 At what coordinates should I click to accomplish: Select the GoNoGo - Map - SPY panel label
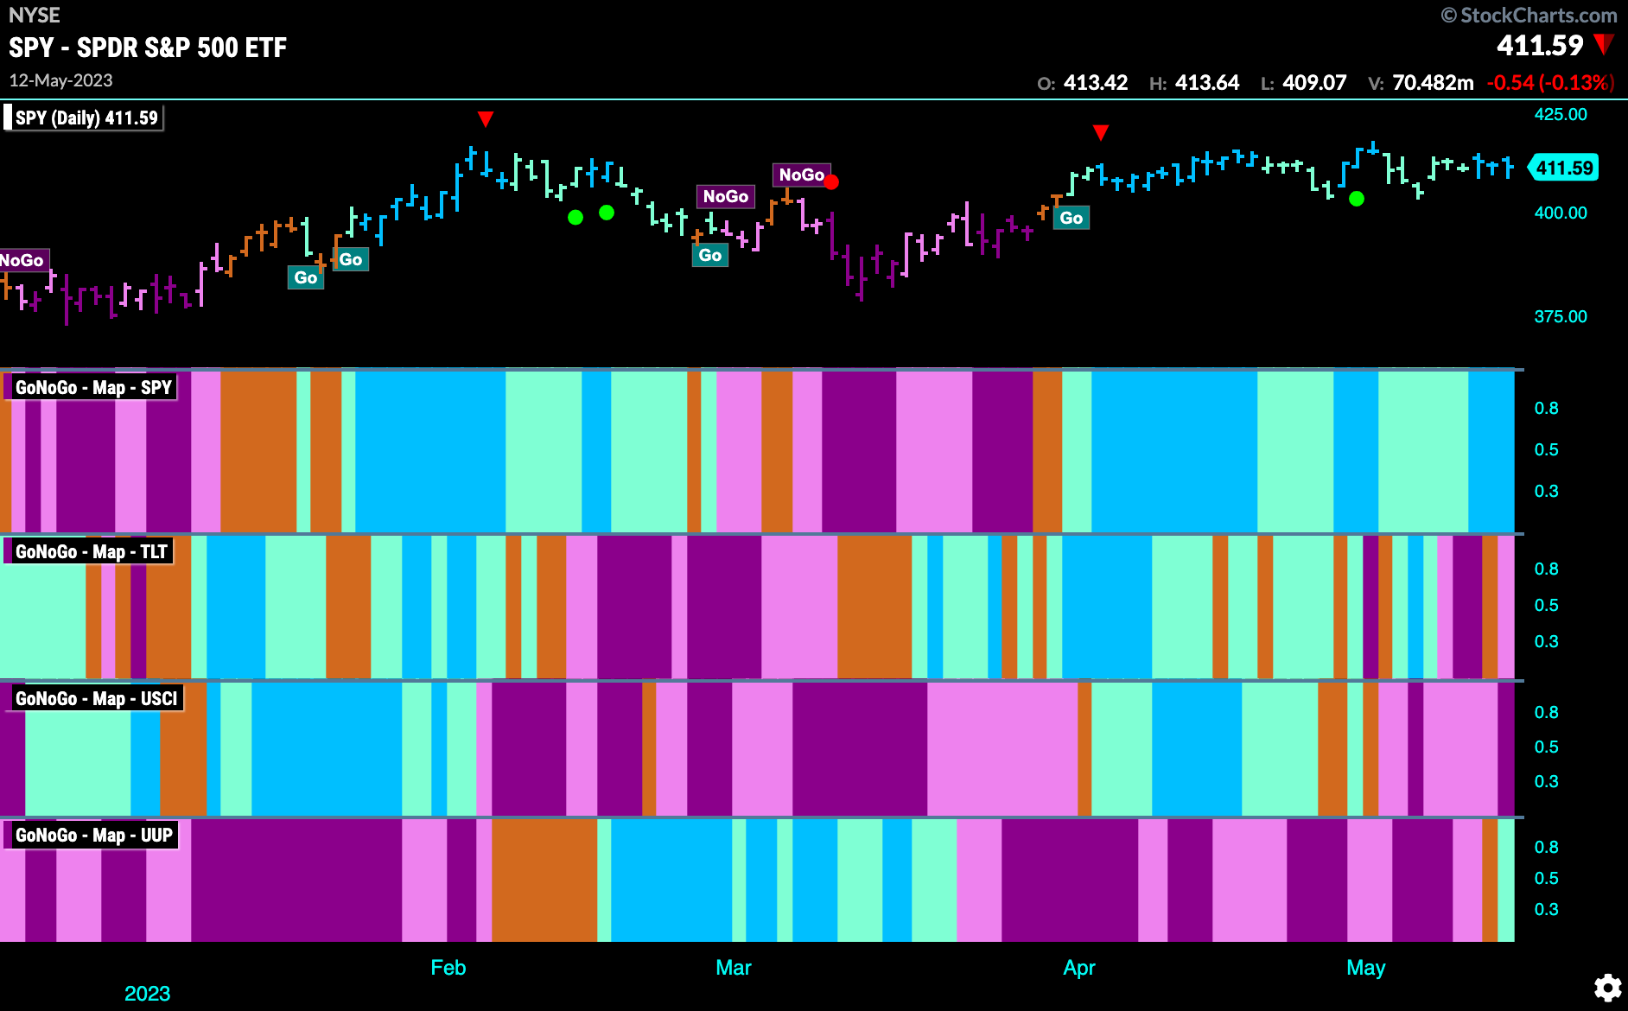tap(91, 387)
